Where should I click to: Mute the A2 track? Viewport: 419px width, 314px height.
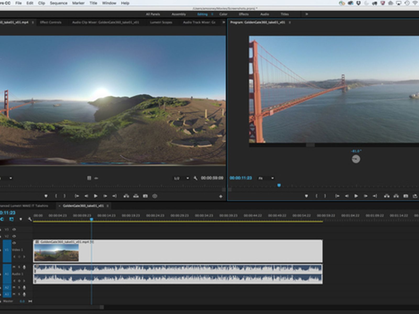click(14, 287)
